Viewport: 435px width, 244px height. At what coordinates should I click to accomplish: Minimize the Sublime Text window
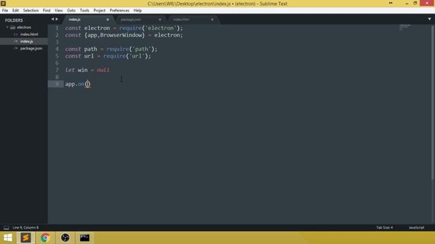click(406, 3)
